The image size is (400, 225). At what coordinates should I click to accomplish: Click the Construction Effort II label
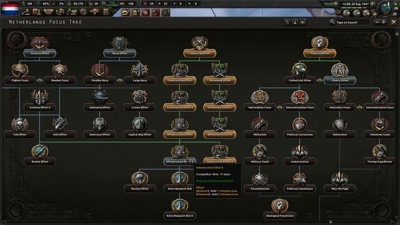[180, 107]
